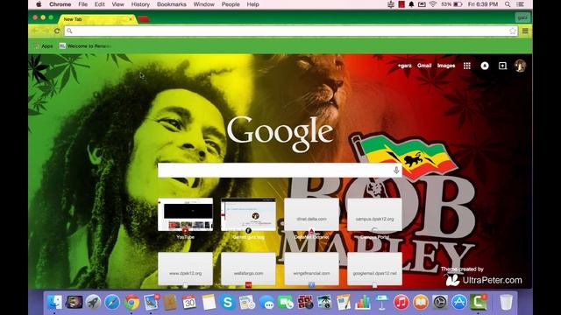561x315 pixels.
Task: Open the Window menu
Action: 203,4
